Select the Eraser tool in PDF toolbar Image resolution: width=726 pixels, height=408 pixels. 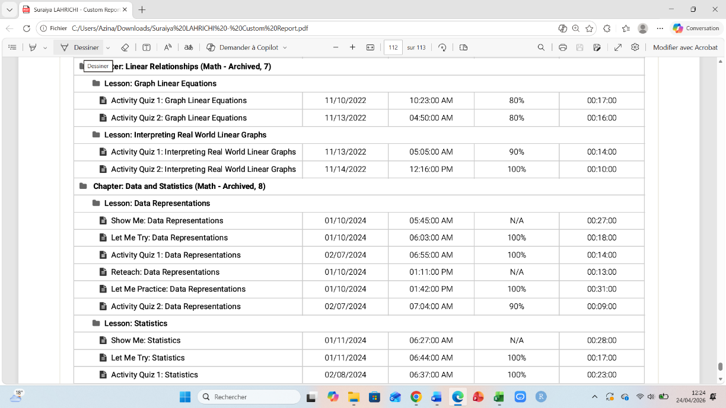point(125,47)
